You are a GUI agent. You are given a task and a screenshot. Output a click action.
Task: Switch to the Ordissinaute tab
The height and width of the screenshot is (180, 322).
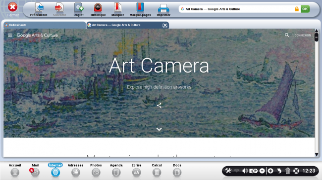point(45,25)
